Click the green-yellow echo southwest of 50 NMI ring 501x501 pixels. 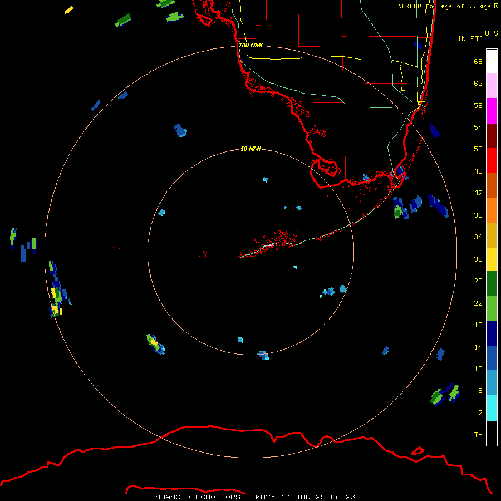click(155, 345)
